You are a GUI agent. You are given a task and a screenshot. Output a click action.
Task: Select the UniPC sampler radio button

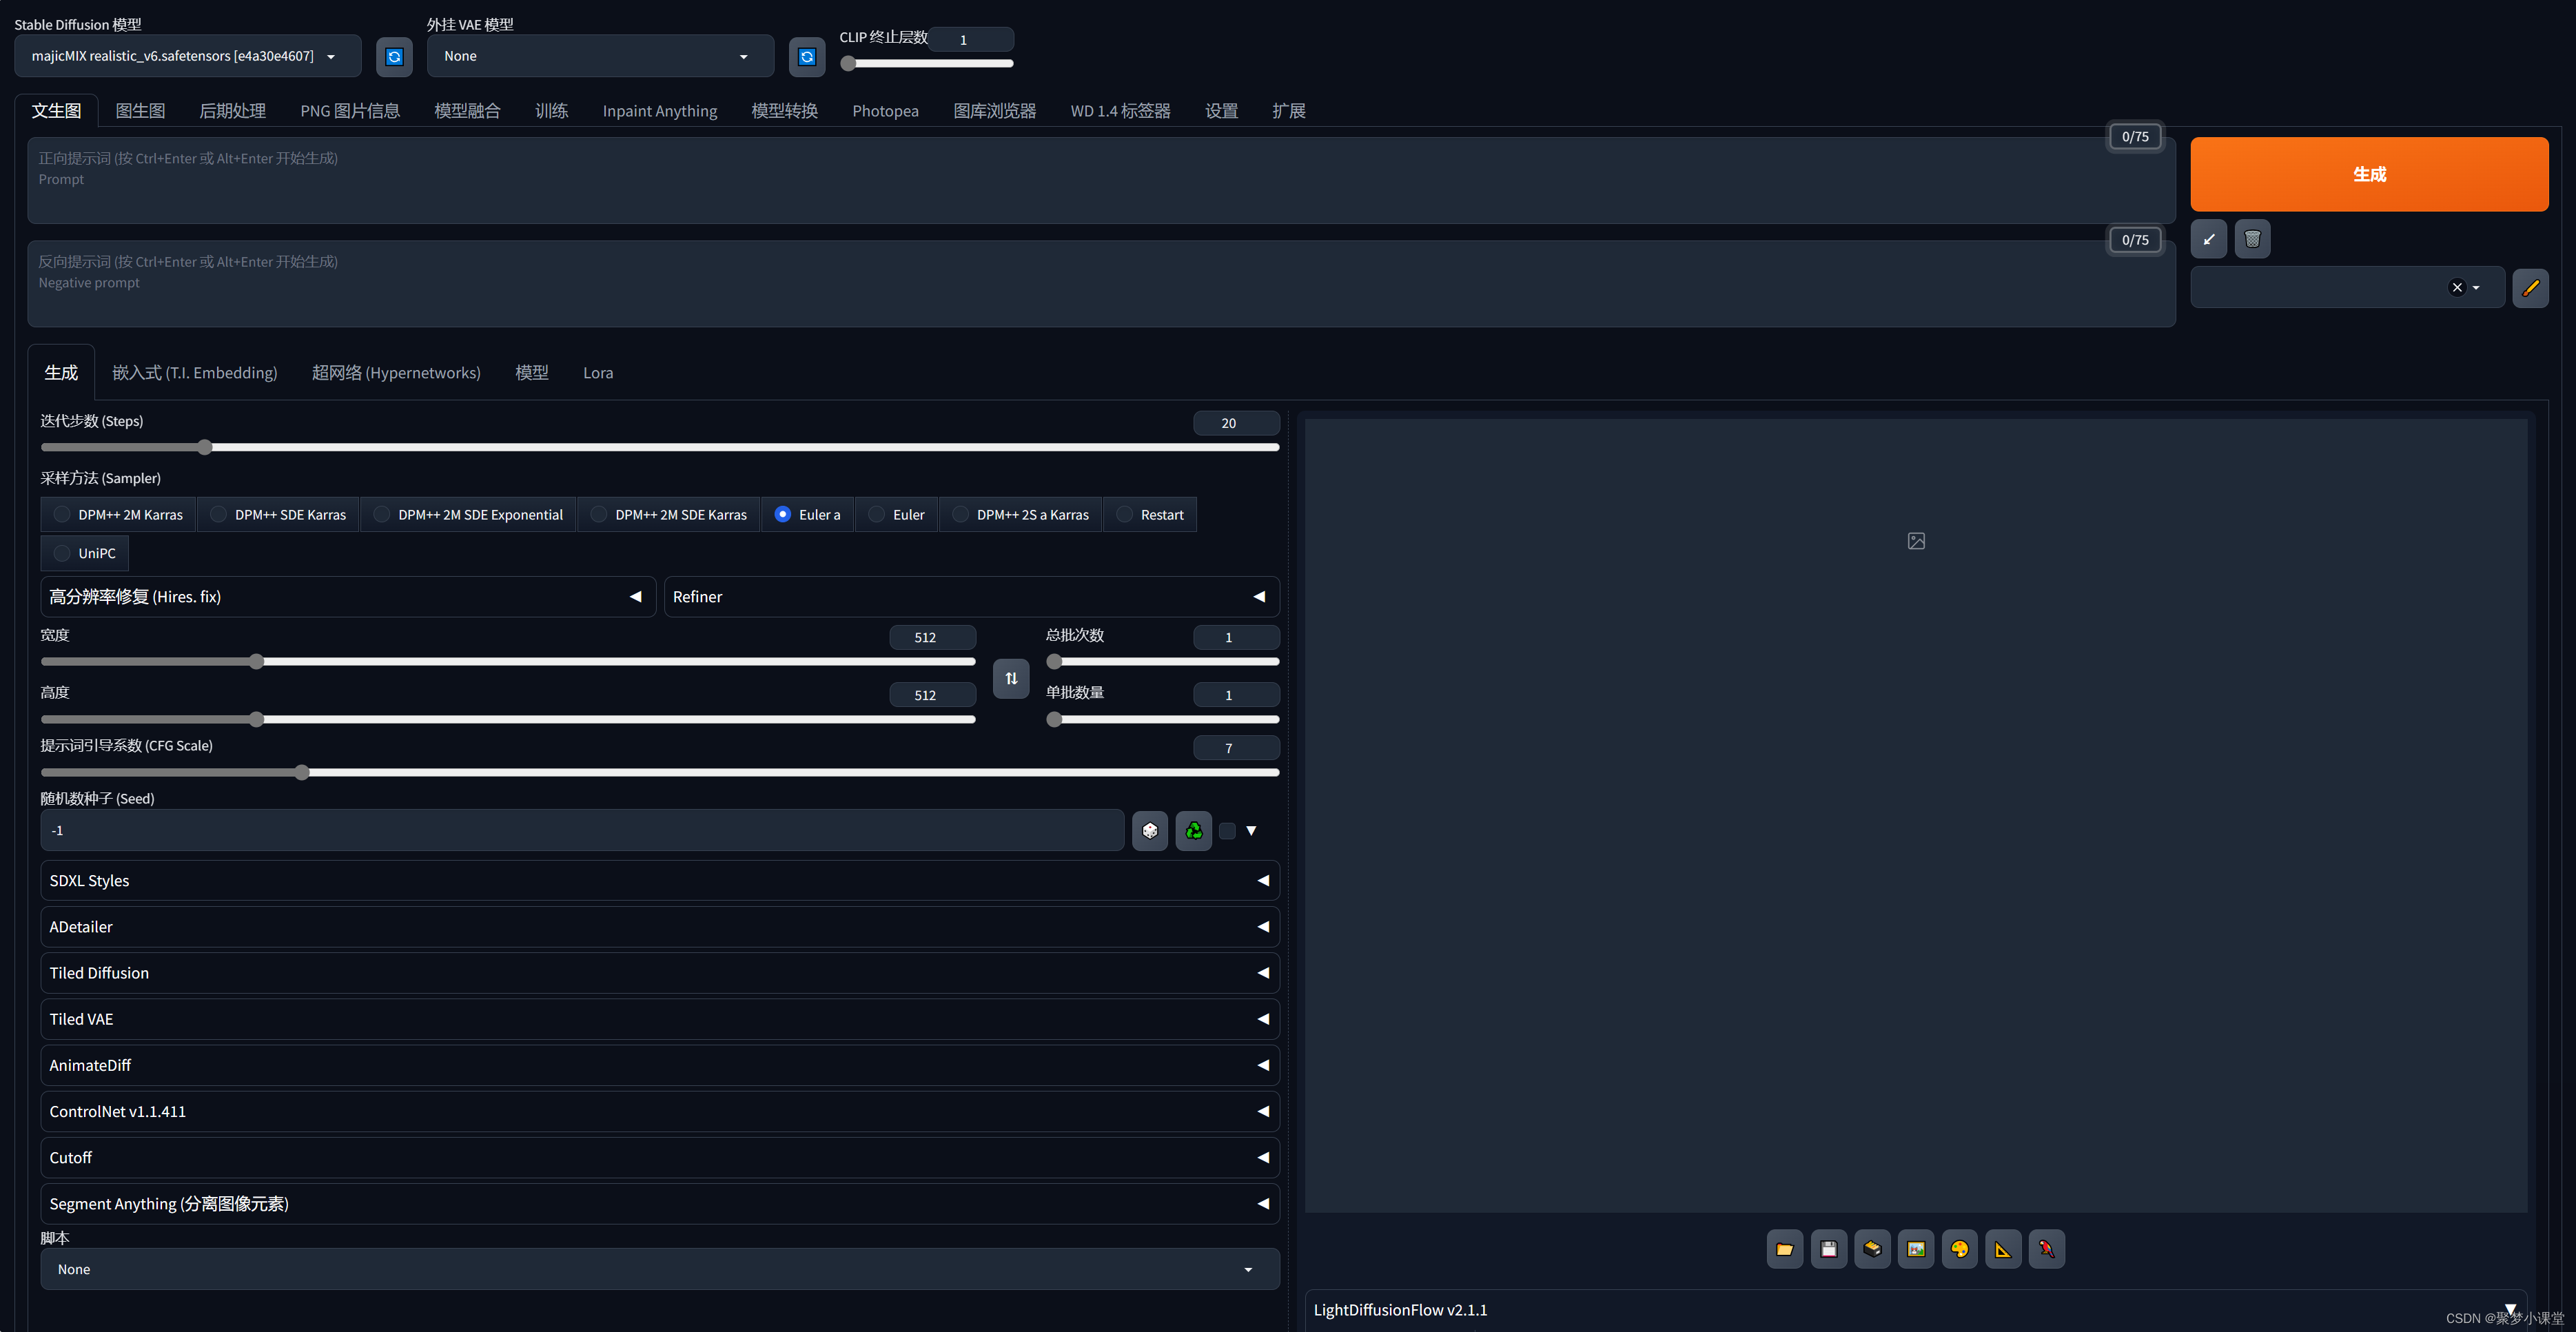[x=62, y=553]
